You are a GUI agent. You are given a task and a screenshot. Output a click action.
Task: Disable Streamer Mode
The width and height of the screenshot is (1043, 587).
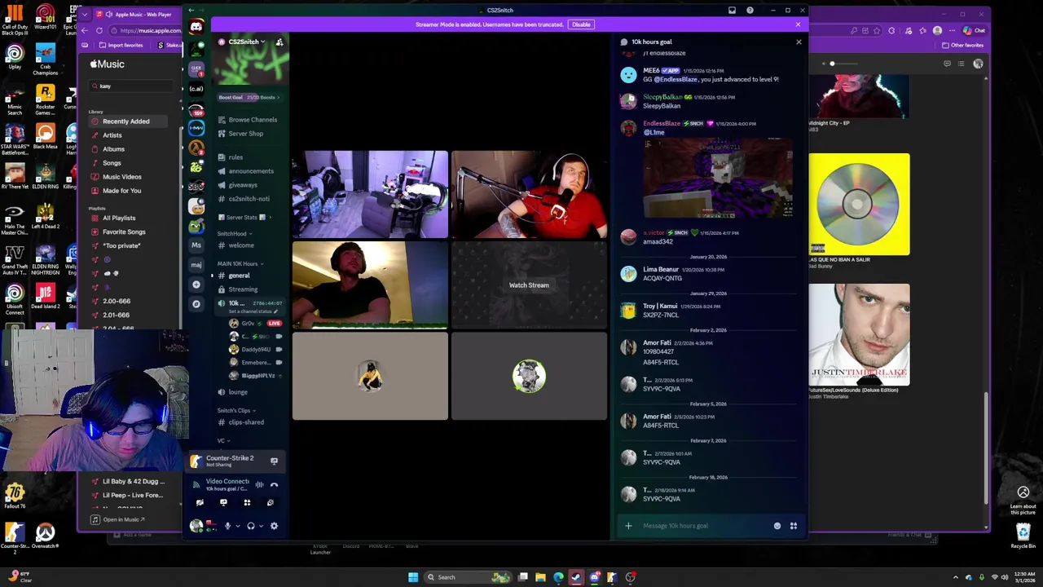click(581, 24)
